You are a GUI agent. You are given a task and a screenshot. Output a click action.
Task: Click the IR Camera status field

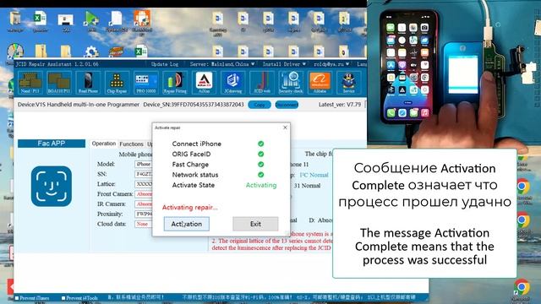144,204
